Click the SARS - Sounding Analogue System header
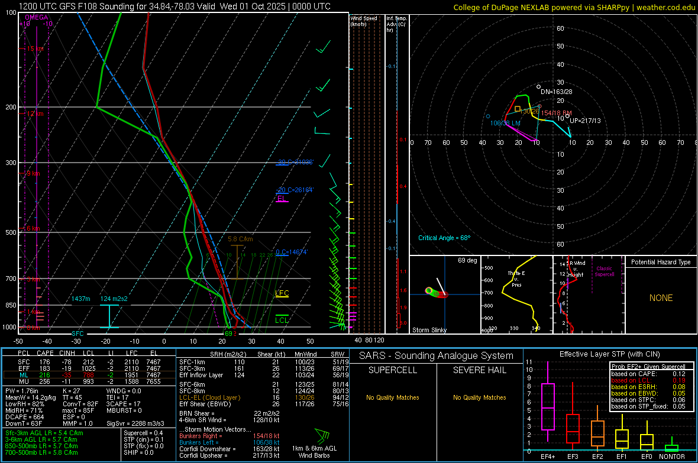This screenshot has height=463, width=698. click(x=437, y=356)
